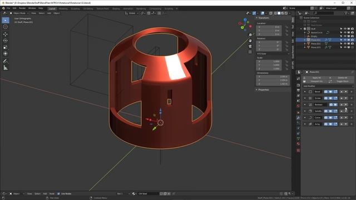Switch to the Modeling workspace tab

[63, 9]
